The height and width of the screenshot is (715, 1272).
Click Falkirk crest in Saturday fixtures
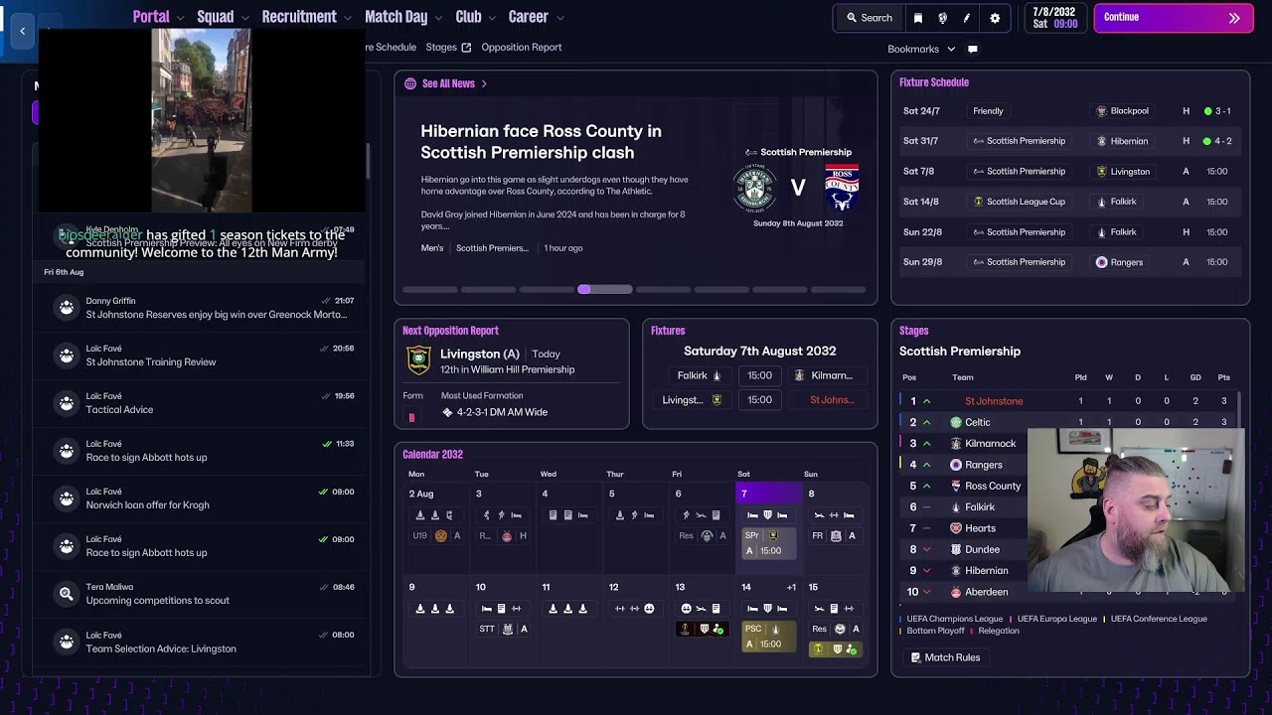coord(716,376)
